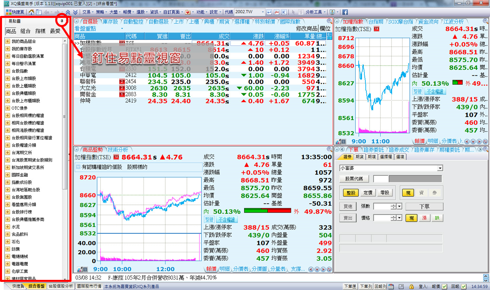
Task: Click the 下單 submit order button
Action: [x=424, y=206]
